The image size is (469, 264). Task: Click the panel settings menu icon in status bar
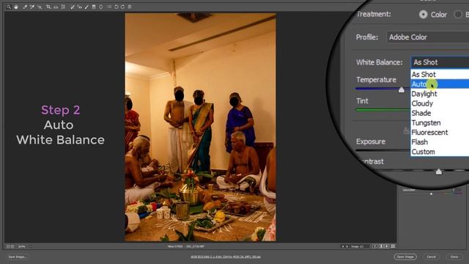[393, 246]
